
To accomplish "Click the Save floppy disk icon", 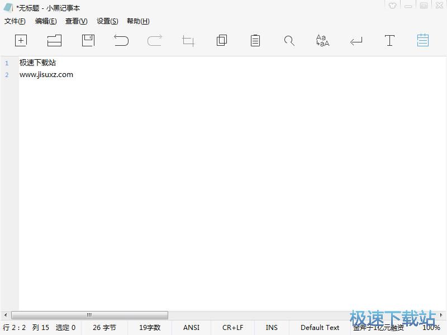I will pyautogui.click(x=88, y=40).
